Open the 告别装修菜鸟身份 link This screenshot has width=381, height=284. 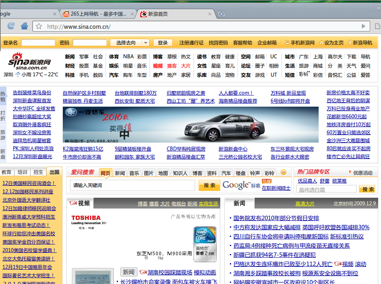click(x=32, y=93)
